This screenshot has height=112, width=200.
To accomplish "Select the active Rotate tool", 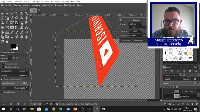I will pyautogui.click(x=17, y=23).
